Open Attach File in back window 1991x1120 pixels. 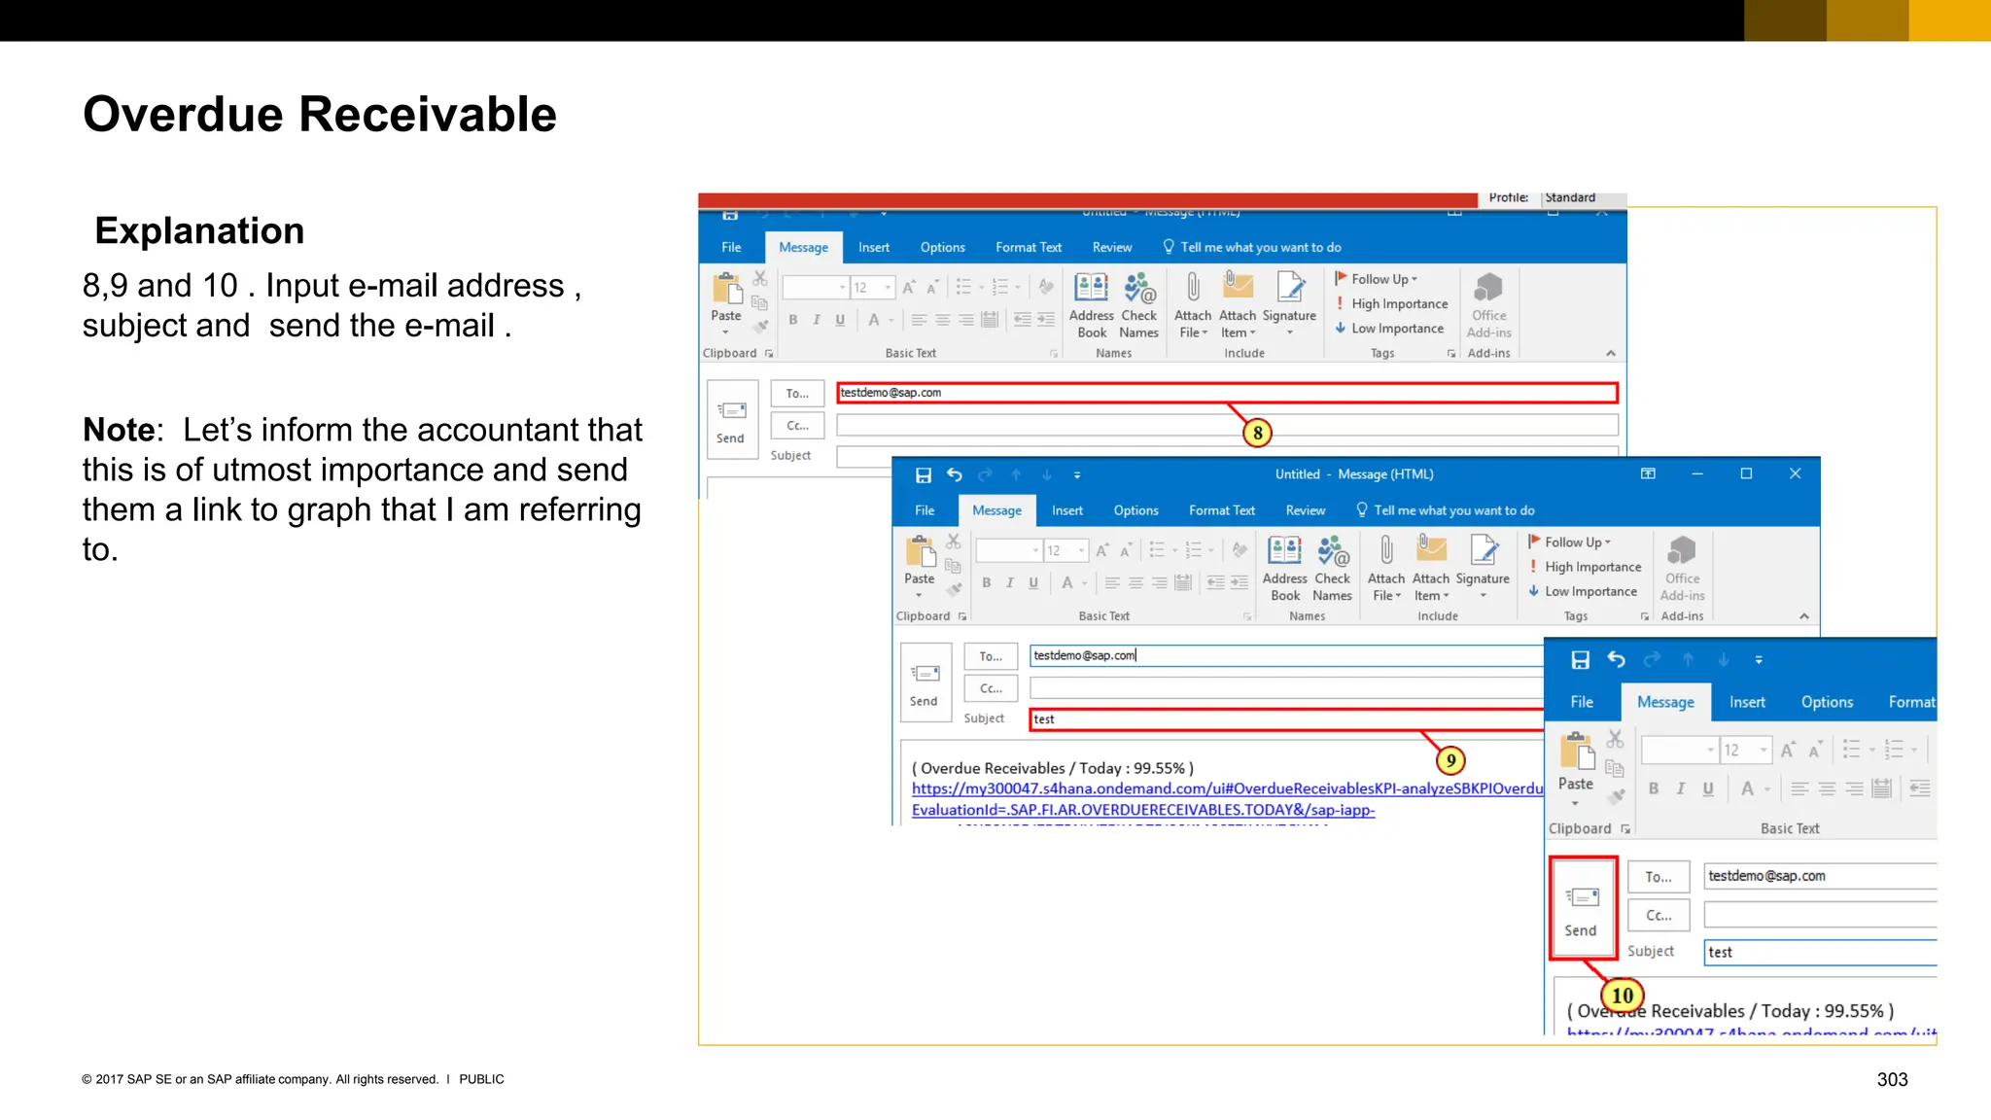[x=1192, y=305]
